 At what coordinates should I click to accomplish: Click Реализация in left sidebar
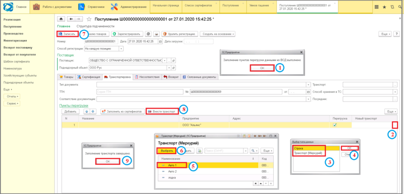(12, 20)
